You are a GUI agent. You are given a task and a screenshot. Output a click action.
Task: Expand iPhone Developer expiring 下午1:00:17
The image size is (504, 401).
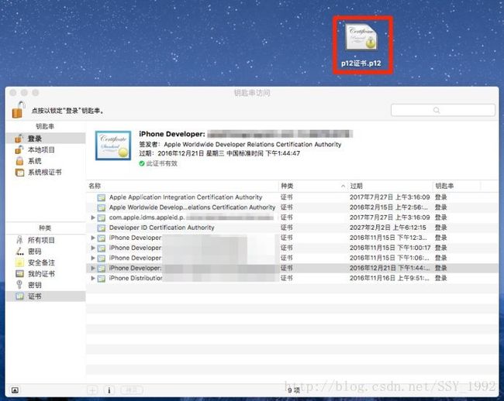[x=92, y=248]
